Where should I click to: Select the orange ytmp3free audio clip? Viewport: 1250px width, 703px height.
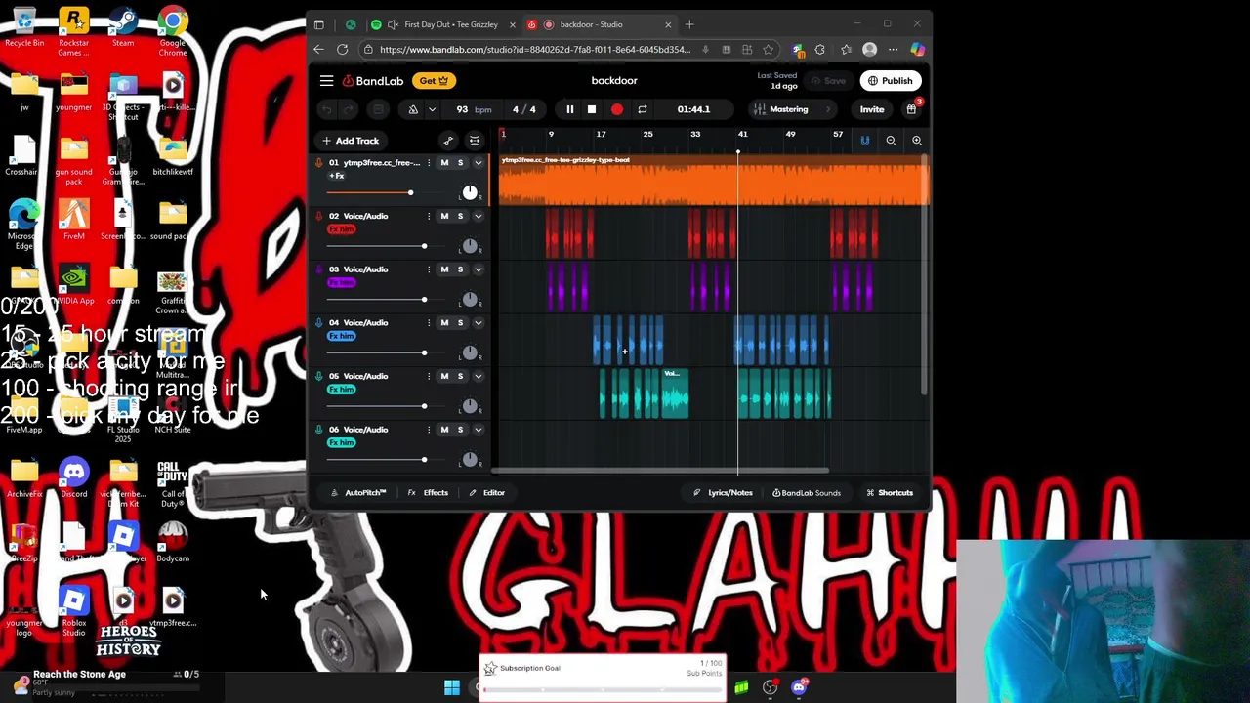(714, 181)
